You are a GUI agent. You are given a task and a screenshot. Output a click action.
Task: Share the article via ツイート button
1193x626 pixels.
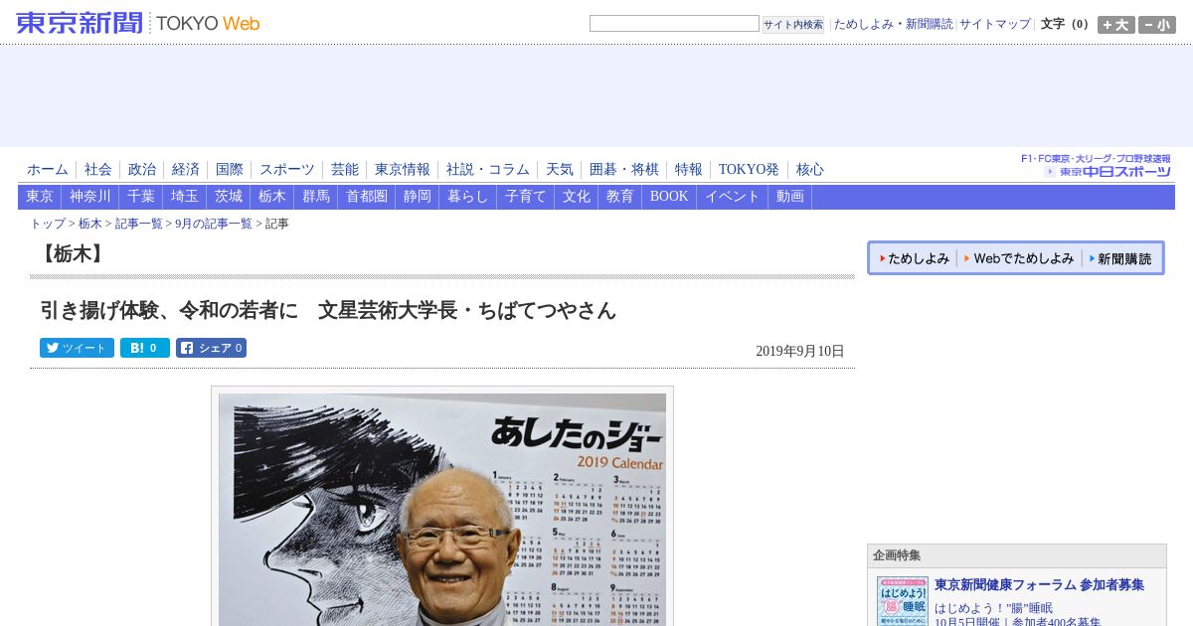pyautogui.click(x=77, y=348)
